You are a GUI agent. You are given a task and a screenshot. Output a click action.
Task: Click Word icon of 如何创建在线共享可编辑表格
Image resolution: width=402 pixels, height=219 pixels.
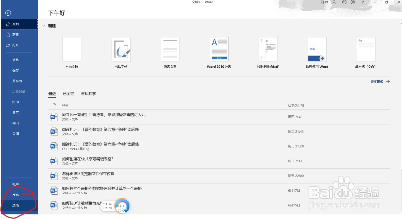54,161
